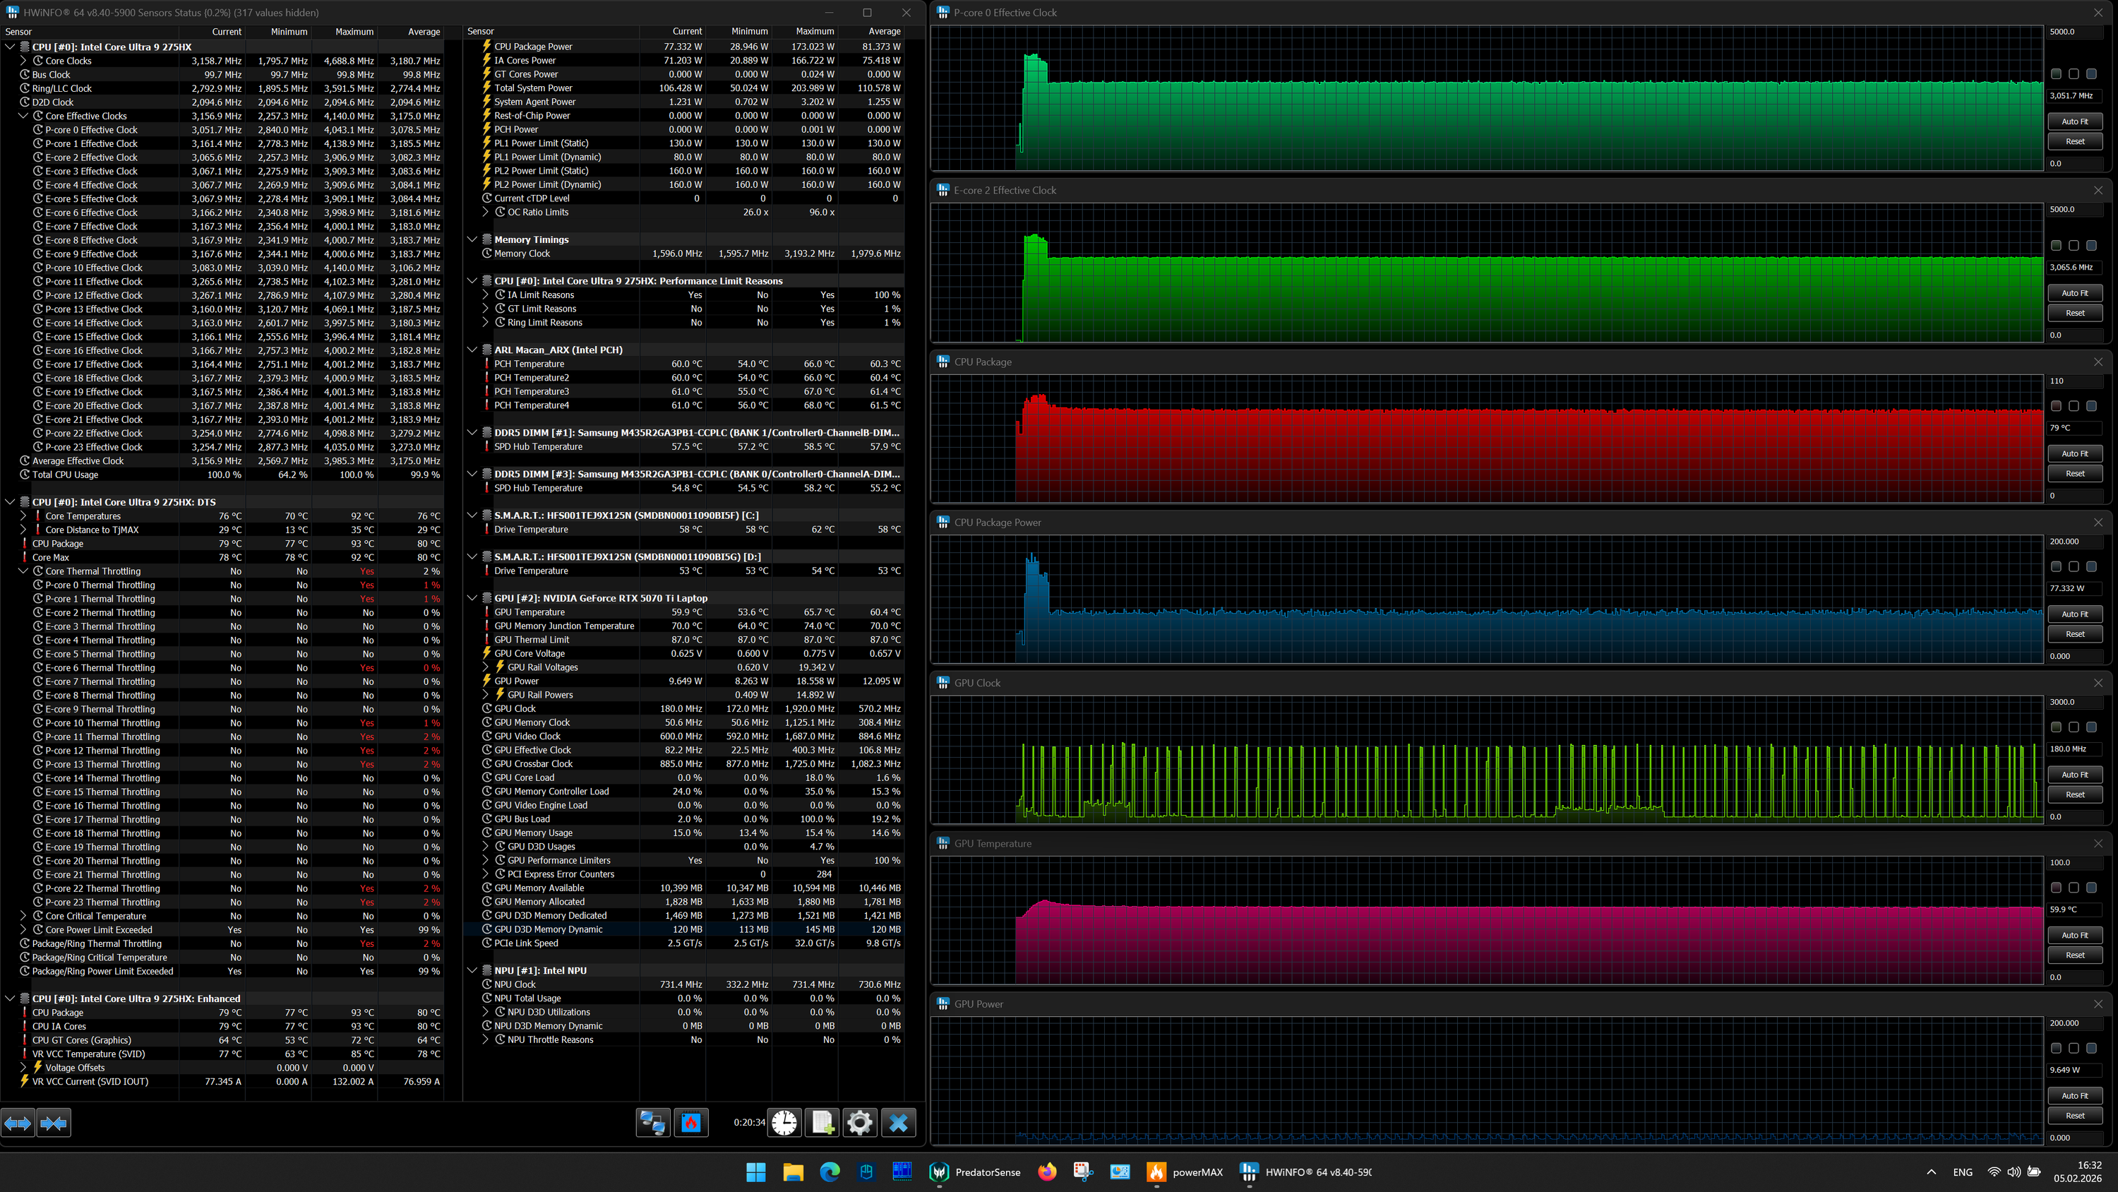The width and height of the screenshot is (2118, 1192).
Task: Click the CPU flame stress icon
Action: point(691,1122)
